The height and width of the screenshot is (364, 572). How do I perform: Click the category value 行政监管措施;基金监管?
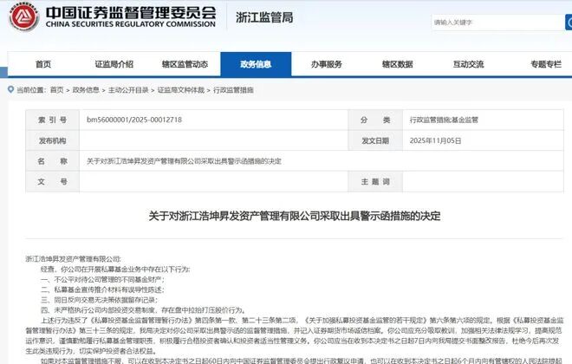[x=446, y=120]
